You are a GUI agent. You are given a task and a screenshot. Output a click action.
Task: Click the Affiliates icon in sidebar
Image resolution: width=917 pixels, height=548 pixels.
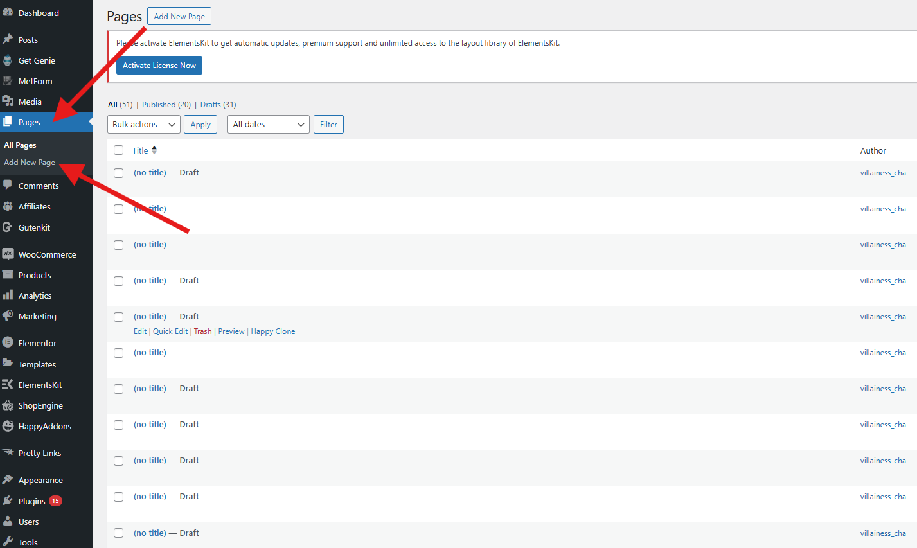(x=8, y=206)
